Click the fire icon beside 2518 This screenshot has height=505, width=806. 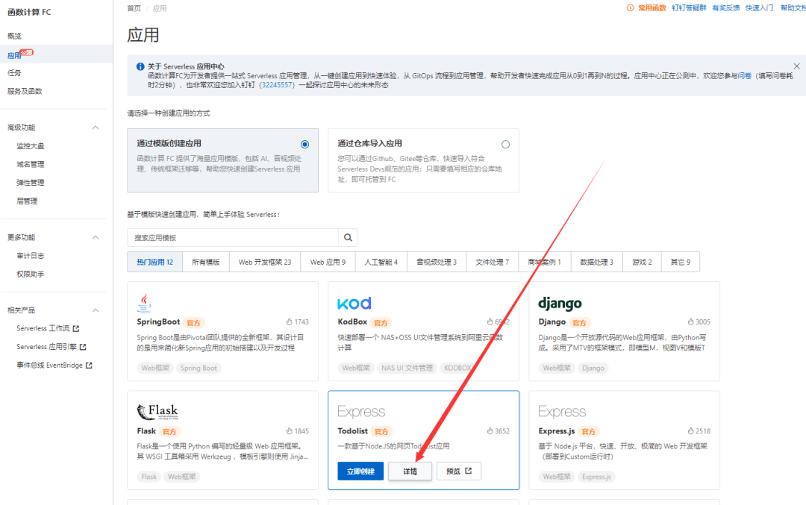pos(691,431)
